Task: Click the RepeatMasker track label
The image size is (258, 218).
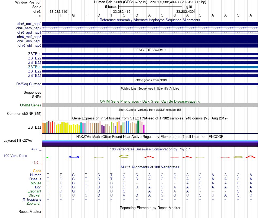Action: [x=30, y=212]
